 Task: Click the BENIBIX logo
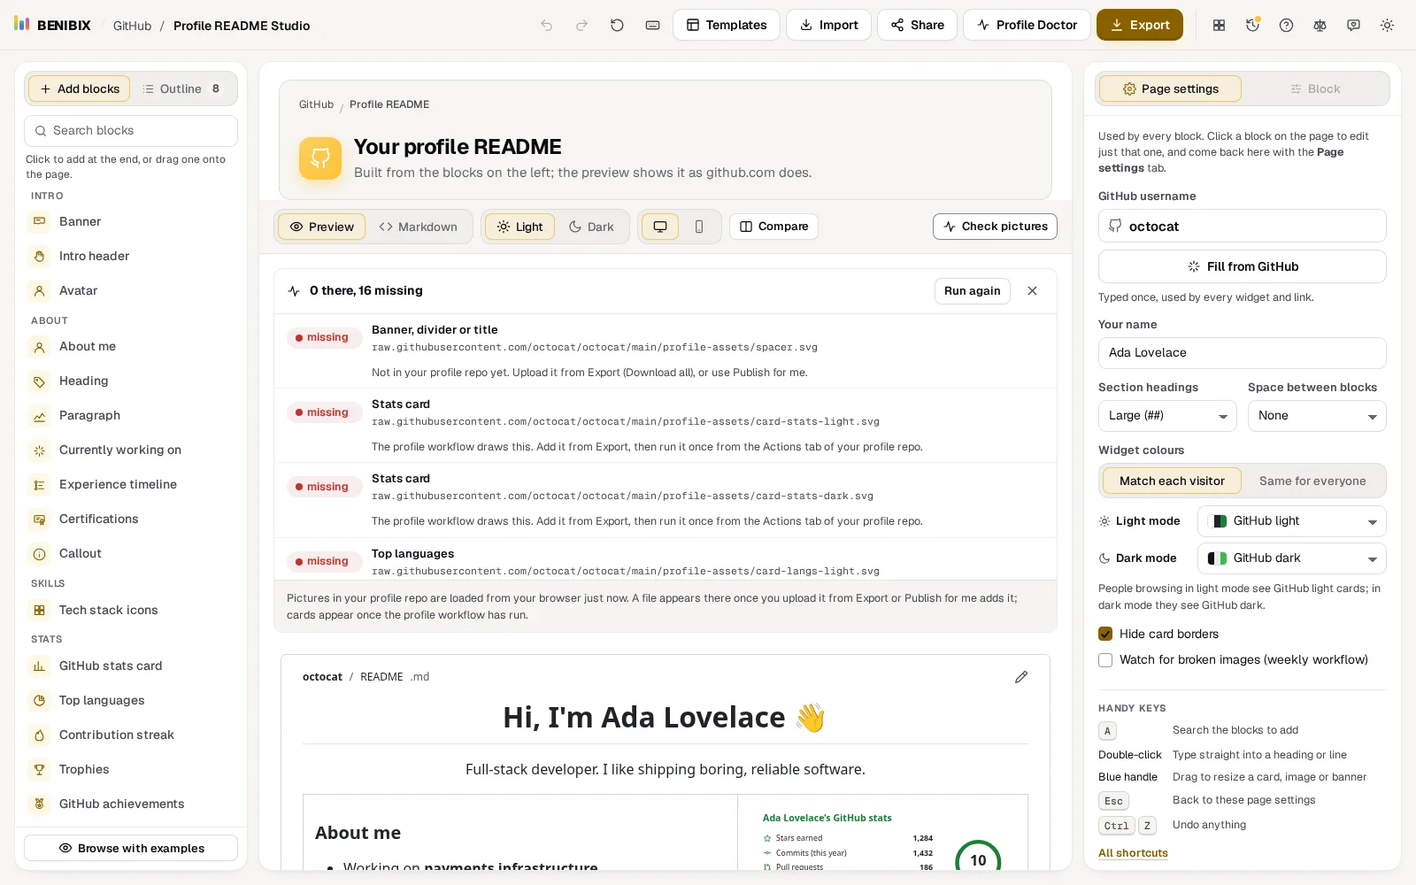(x=52, y=25)
